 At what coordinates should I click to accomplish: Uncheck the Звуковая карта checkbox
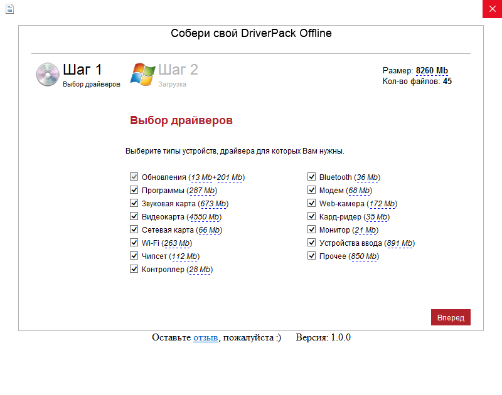[134, 203]
